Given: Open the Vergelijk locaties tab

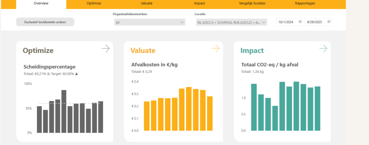Looking at the screenshot, I should 252,3.
